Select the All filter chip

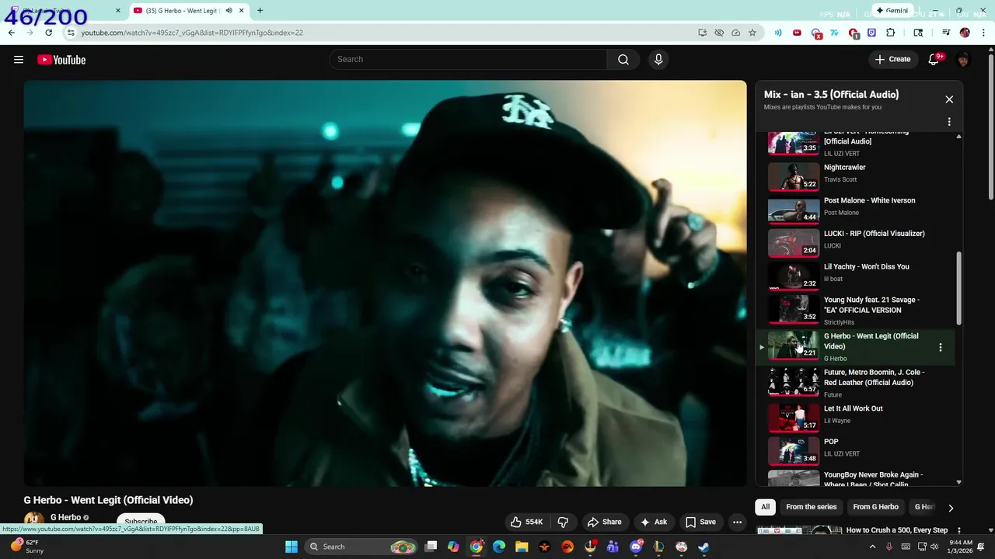click(765, 507)
